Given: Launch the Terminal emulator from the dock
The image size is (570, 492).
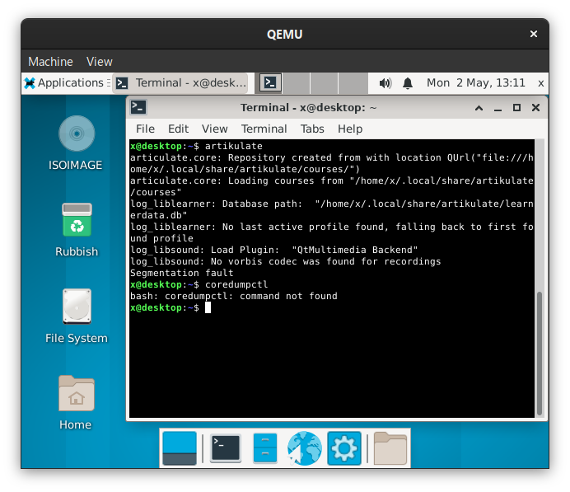Looking at the screenshot, I should [226, 448].
